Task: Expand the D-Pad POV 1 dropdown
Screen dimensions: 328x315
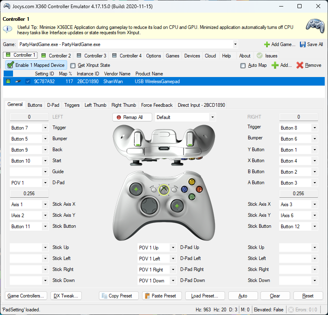Action: pos(45,183)
